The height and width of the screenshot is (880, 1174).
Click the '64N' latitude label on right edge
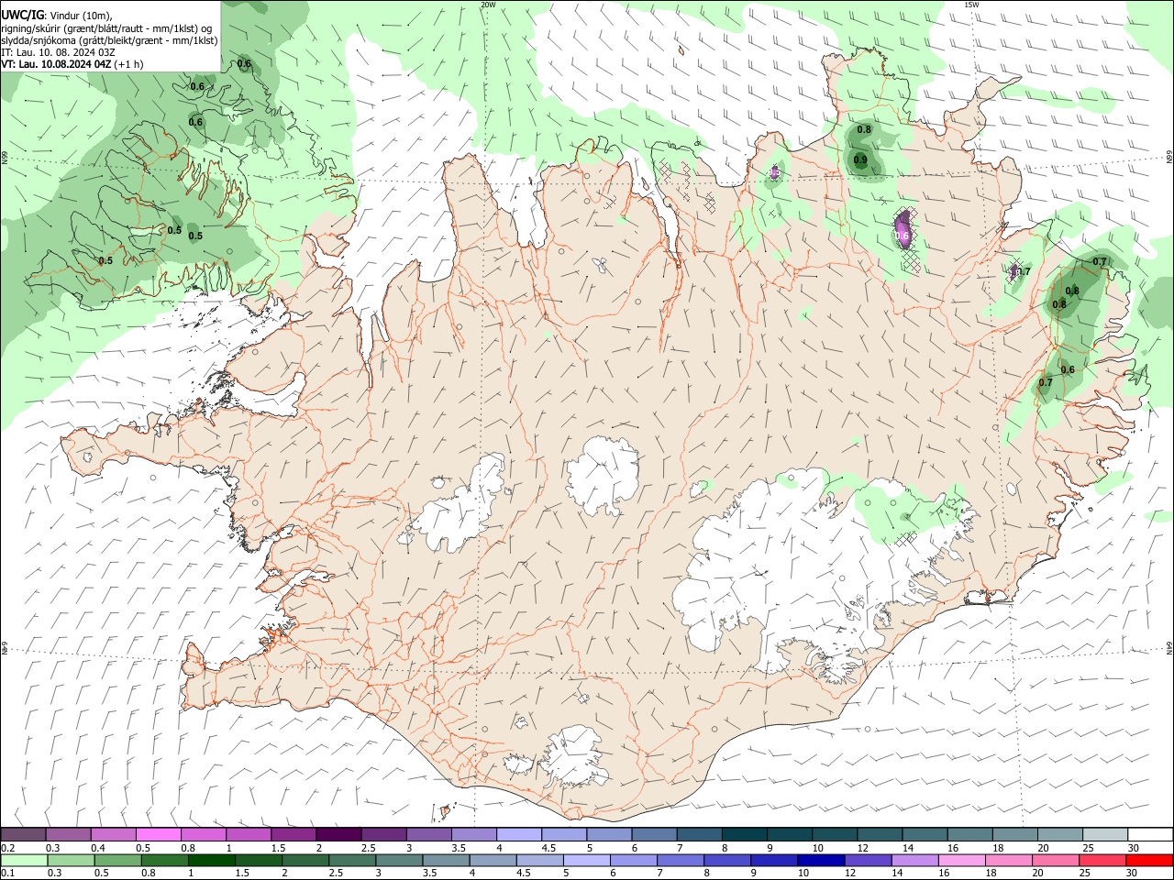(1169, 647)
